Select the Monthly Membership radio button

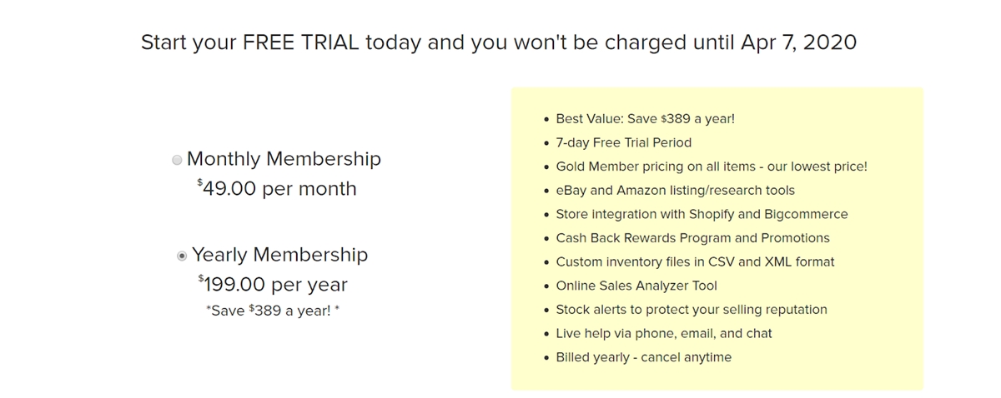click(x=177, y=160)
